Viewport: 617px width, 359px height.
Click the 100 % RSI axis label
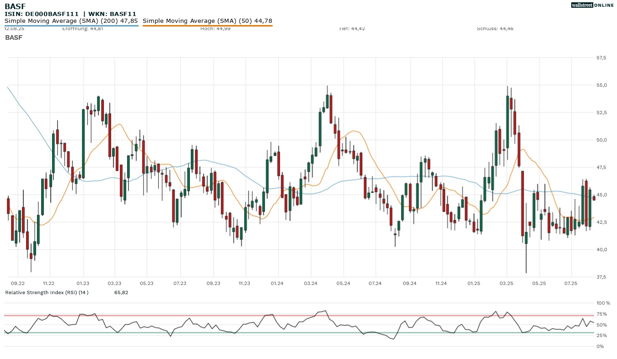click(x=602, y=303)
